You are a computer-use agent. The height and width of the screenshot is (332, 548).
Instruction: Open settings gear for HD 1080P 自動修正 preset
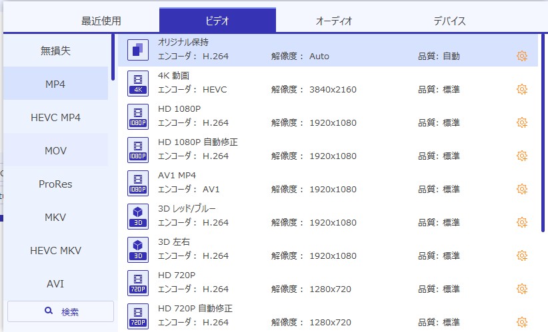coord(522,156)
